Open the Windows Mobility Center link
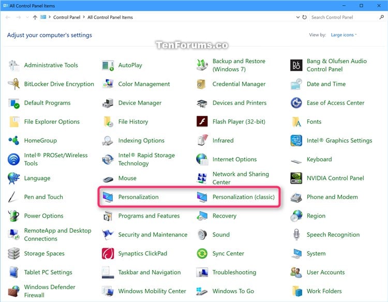This screenshot has width=388, height=302. click(152, 291)
